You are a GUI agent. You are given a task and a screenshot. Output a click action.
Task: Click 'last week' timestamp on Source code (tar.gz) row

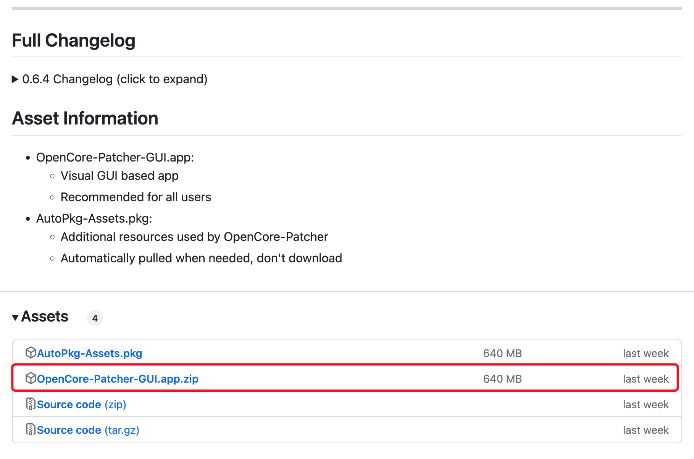pyautogui.click(x=646, y=430)
